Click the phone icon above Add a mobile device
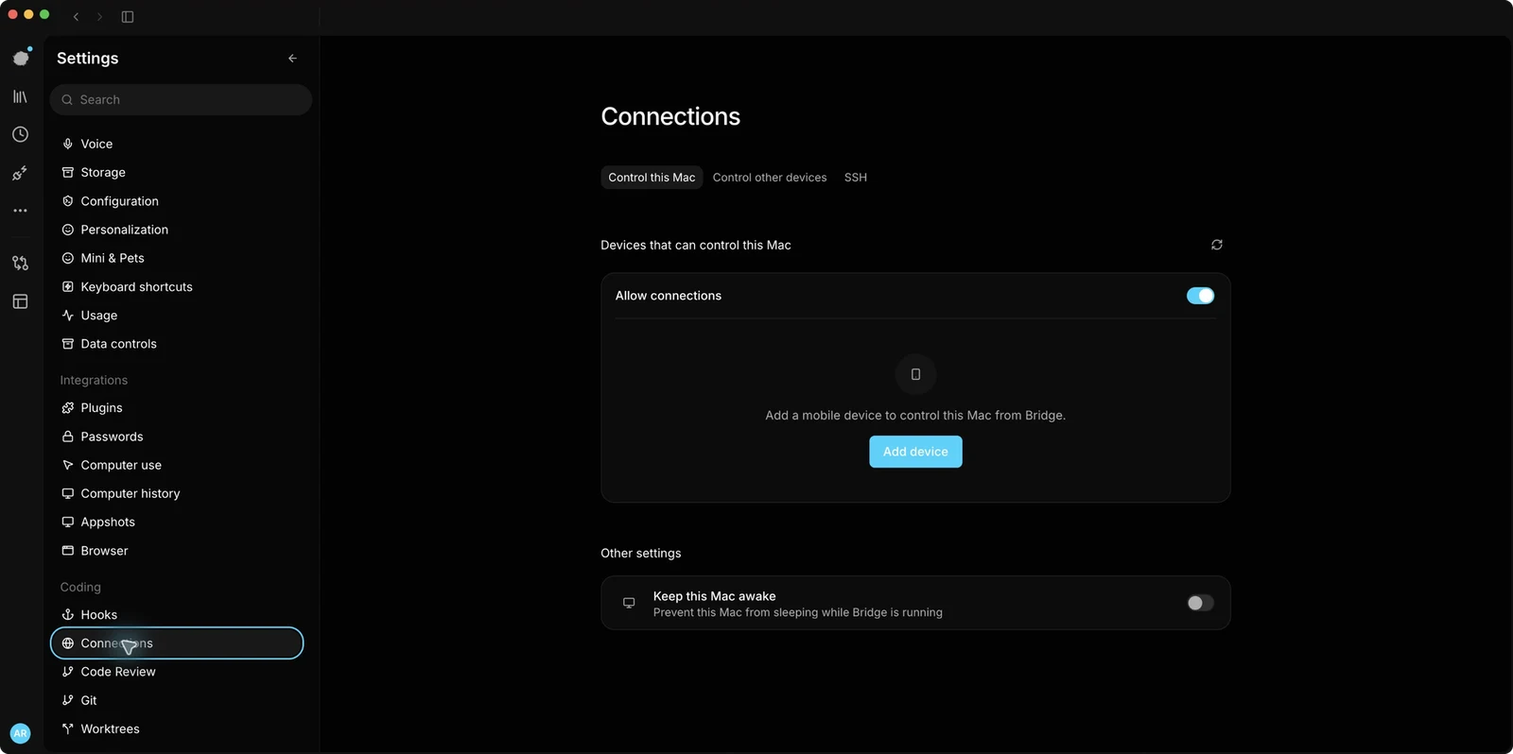Screen dimensions: 1513x754 click(915, 374)
